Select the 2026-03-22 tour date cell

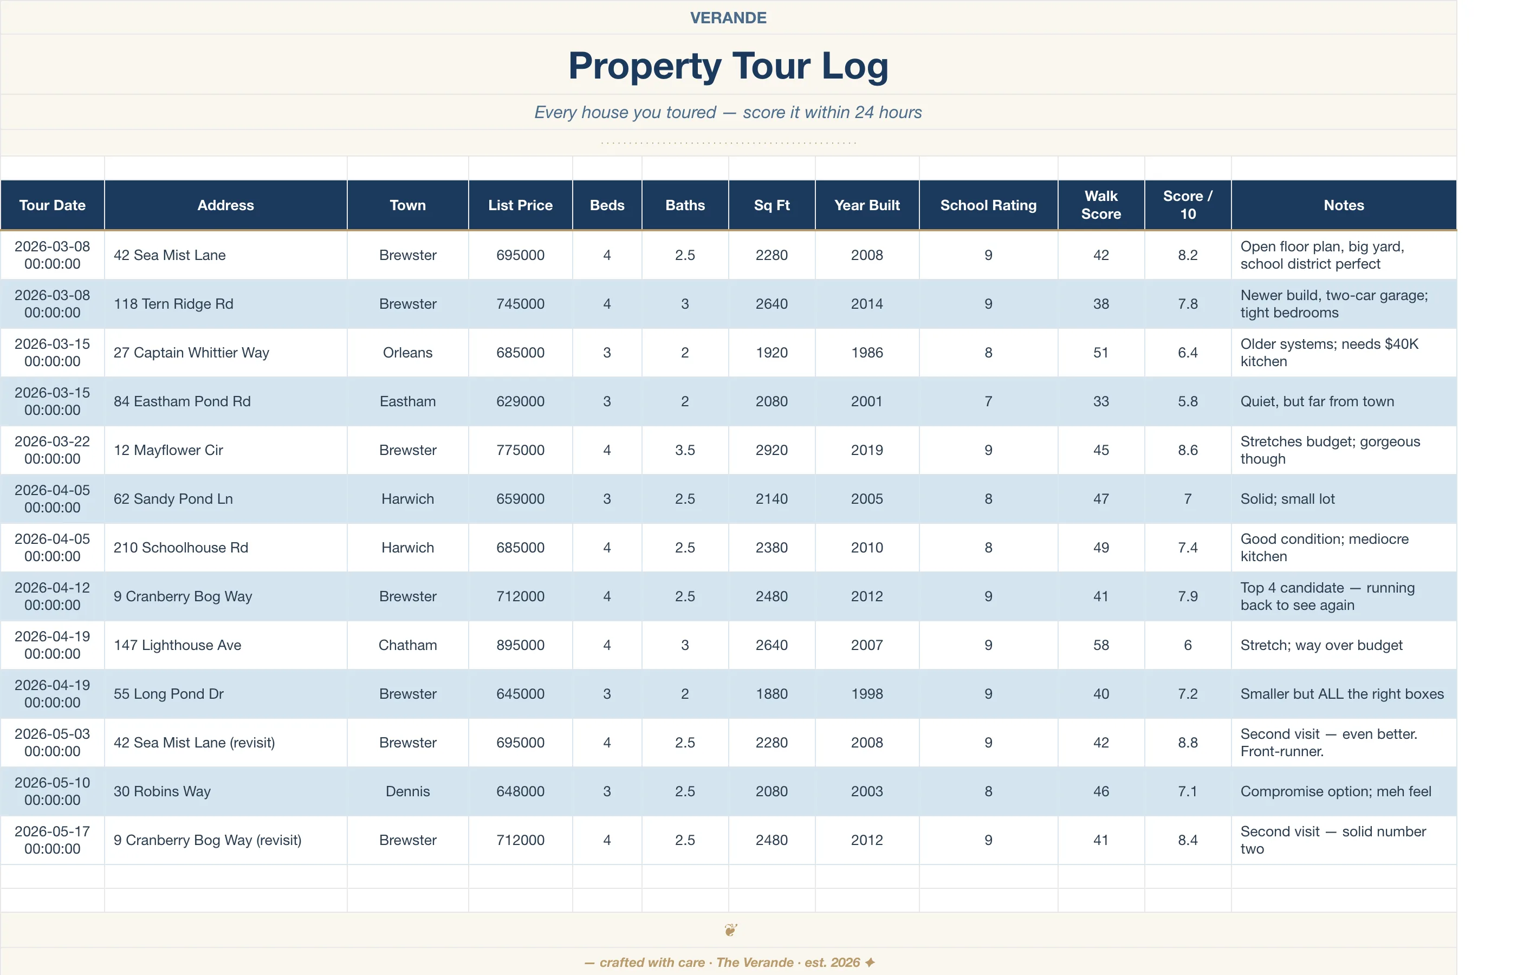point(53,450)
